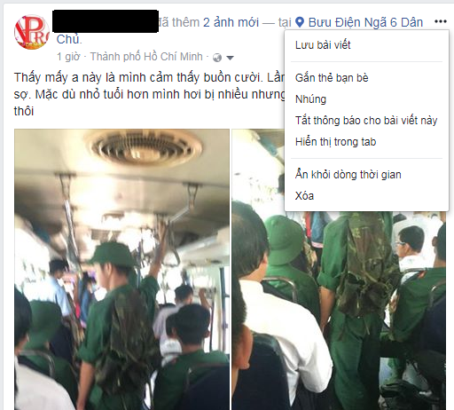Click the globe public privacy icon
The image size is (454, 410).
217,58
